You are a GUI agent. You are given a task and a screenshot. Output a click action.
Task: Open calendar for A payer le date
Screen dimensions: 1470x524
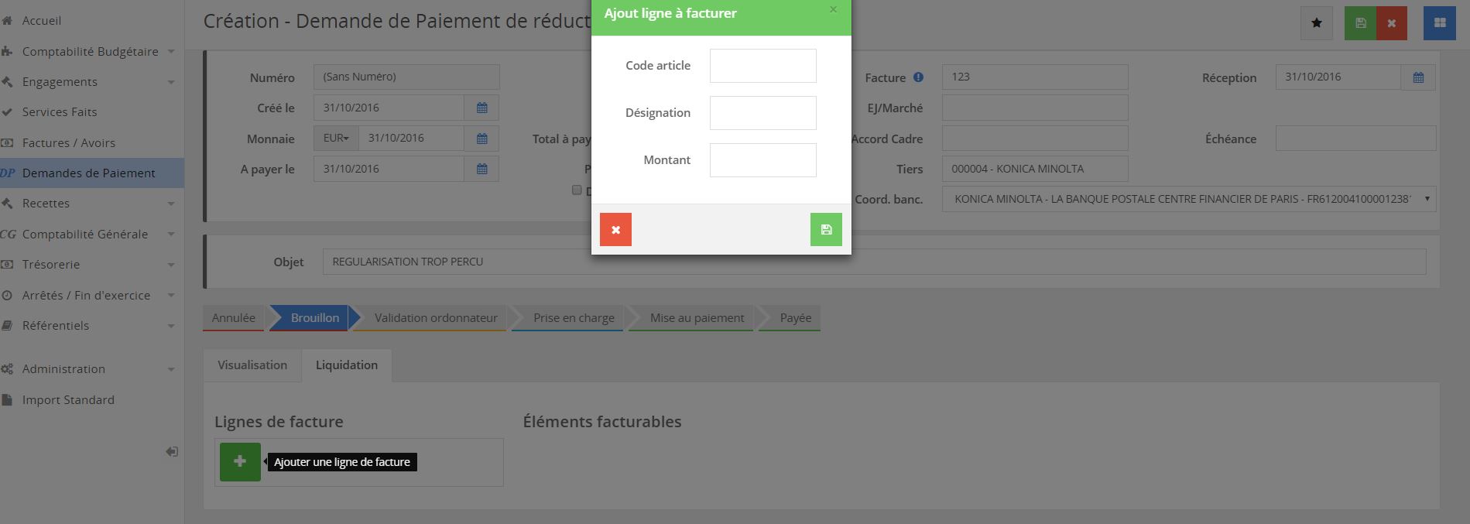(x=481, y=170)
